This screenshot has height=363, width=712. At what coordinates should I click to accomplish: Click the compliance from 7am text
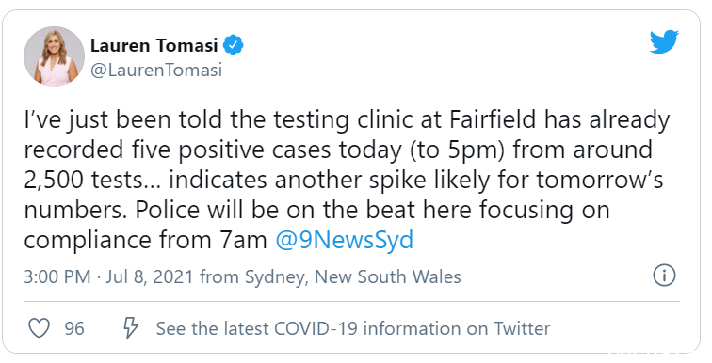click(145, 240)
